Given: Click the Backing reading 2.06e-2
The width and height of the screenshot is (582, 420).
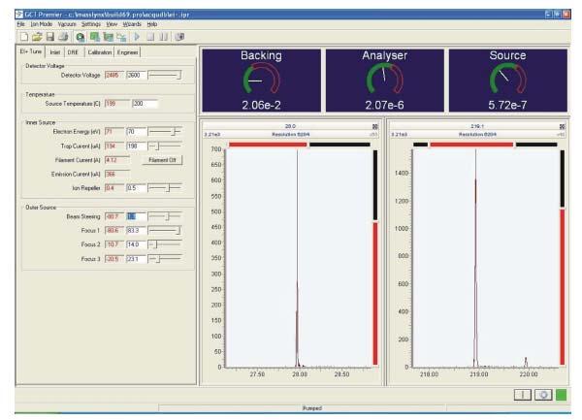Looking at the screenshot, I should (x=261, y=105).
